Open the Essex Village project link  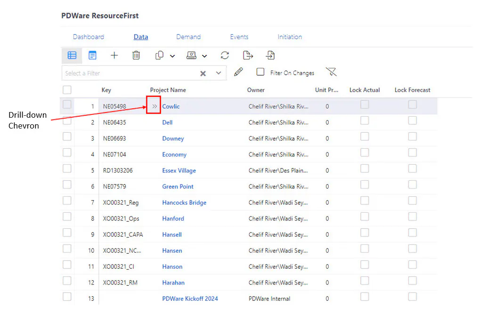pos(179,170)
